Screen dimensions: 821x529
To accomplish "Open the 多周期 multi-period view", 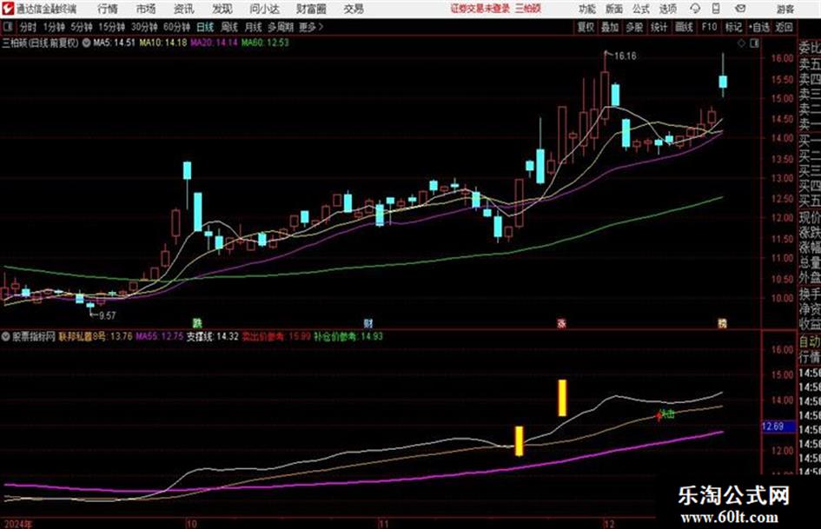I will 281,27.
